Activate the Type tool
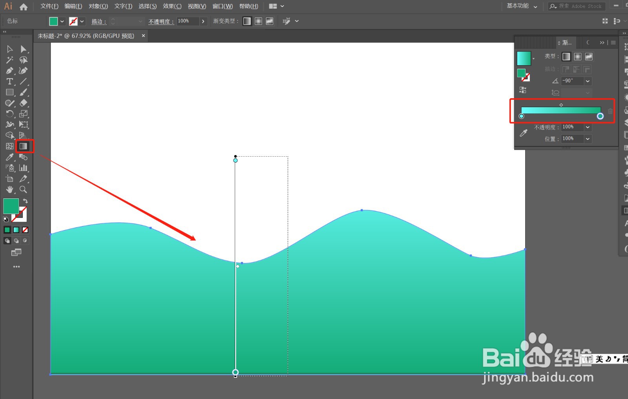The width and height of the screenshot is (628, 399). 10,82
